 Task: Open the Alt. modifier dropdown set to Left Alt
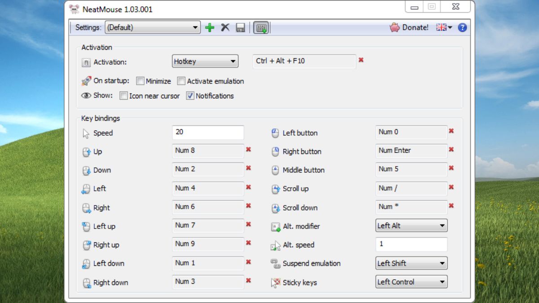click(x=411, y=226)
